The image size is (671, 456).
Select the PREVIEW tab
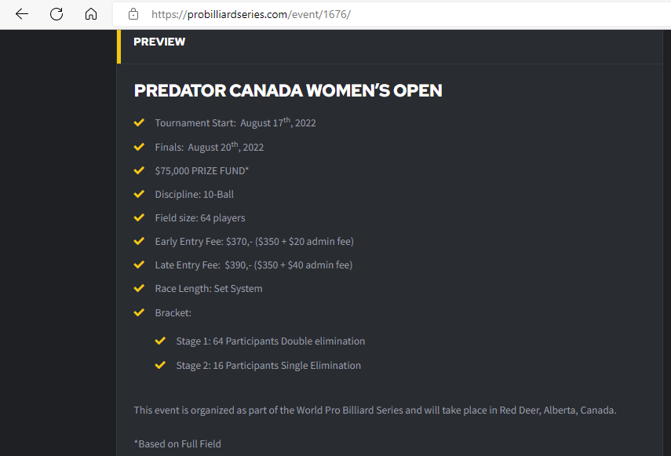pyautogui.click(x=159, y=42)
